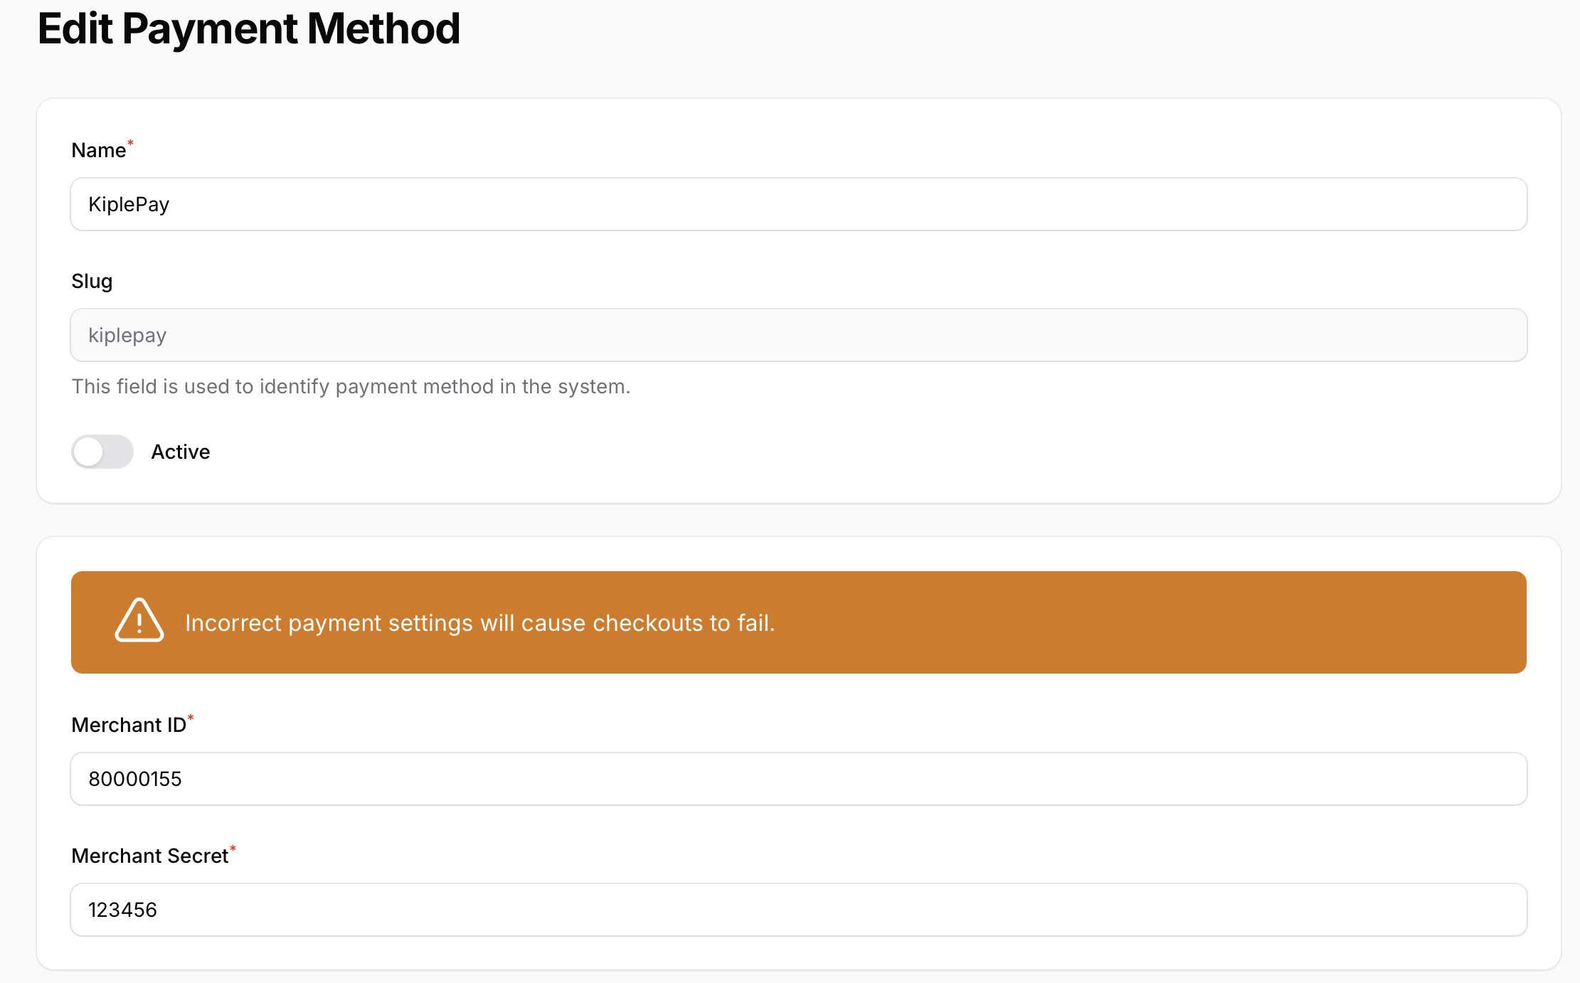Screen dimensions: 1580x983
Task: Click the red asterisk beside Merchant ID
Action: [191, 718]
